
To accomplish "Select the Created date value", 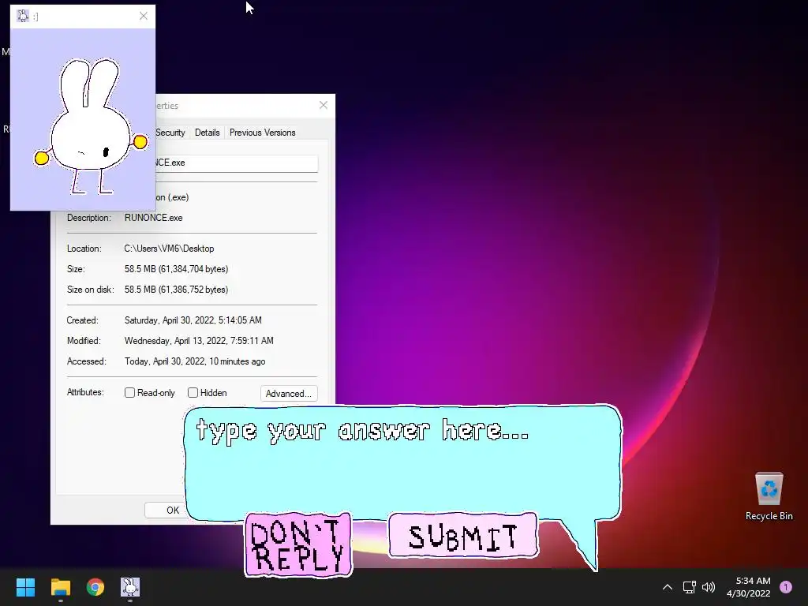I will click(193, 320).
